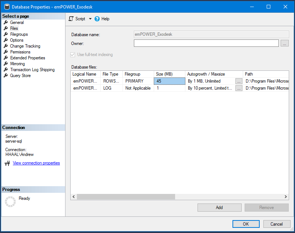
Task: Click the Add file button
Action: [219, 208]
